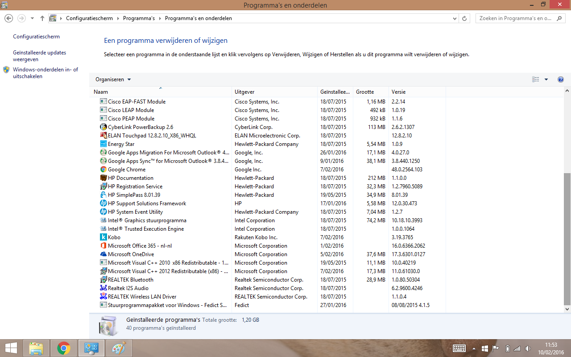Refresh the Programma's en onderdelen view
The height and width of the screenshot is (357, 571).
coord(464,18)
